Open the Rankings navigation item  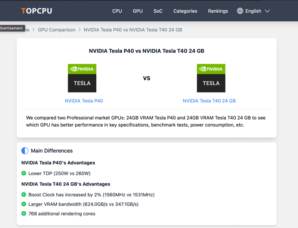(218, 11)
